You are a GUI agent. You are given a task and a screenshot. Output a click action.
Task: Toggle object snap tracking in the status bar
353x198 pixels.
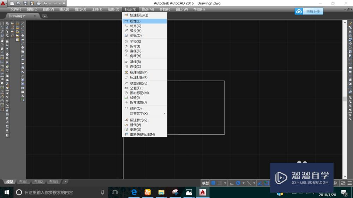tap(259, 183)
